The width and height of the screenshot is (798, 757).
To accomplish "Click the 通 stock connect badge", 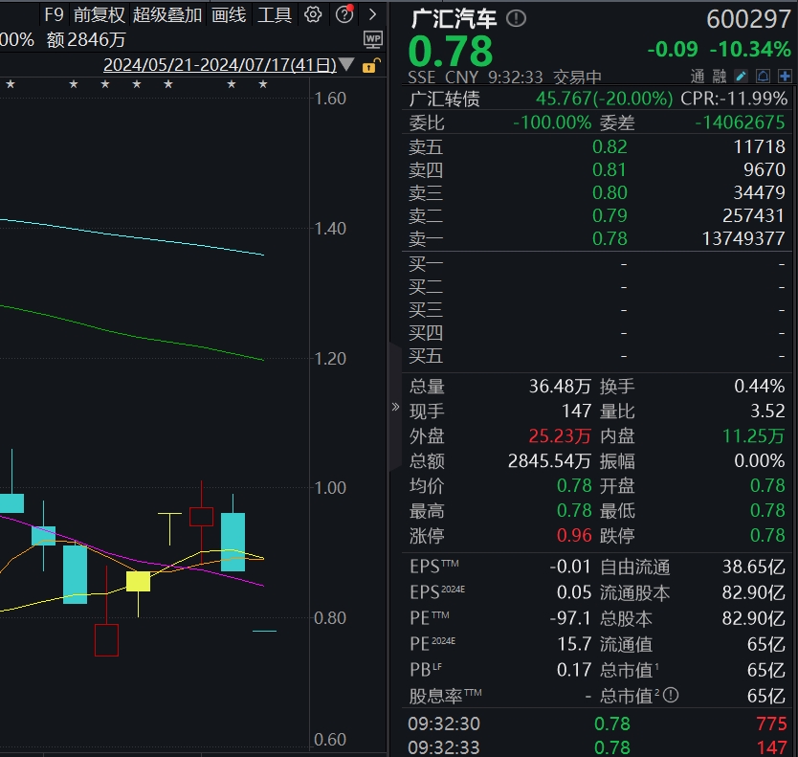I will coord(698,77).
